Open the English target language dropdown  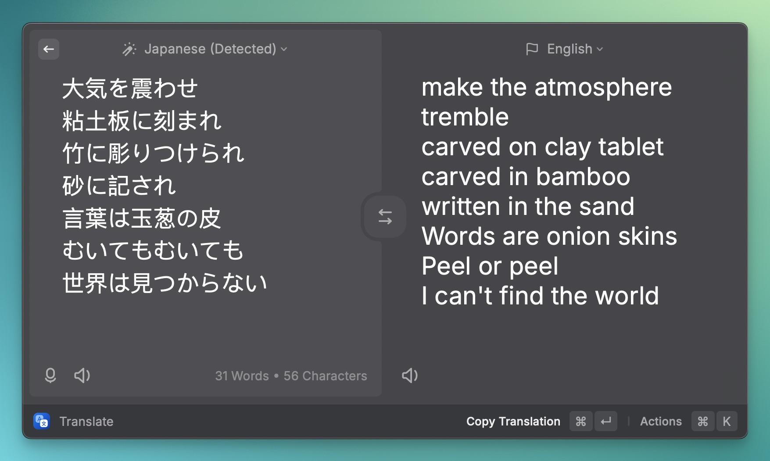tap(569, 49)
